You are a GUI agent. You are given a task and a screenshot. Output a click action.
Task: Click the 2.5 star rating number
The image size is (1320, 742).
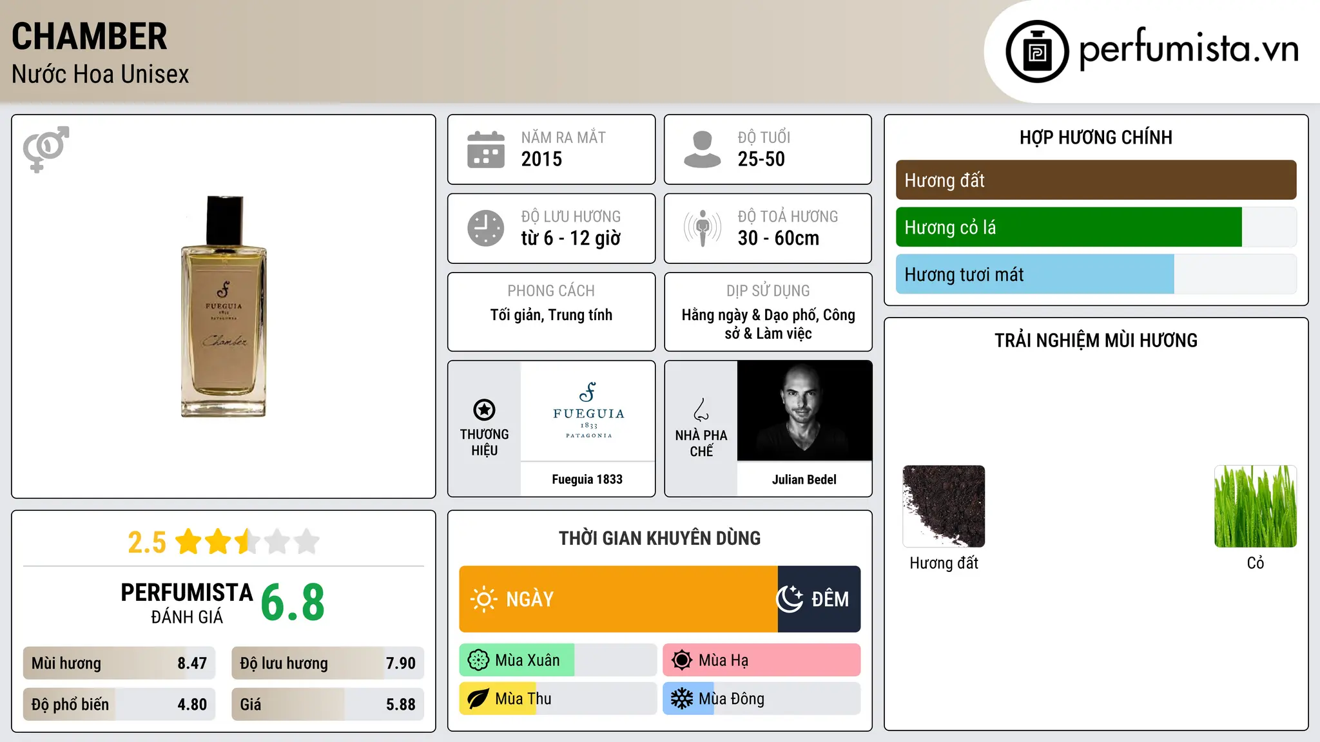click(147, 542)
